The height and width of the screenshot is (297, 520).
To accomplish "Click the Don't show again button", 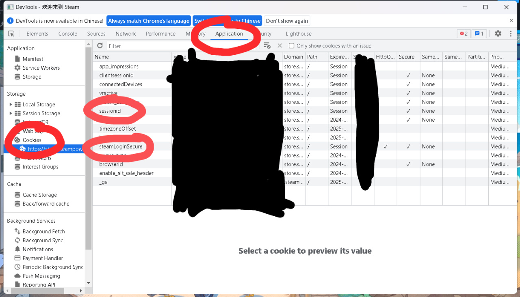I will pyautogui.click(x=287, y=21).
